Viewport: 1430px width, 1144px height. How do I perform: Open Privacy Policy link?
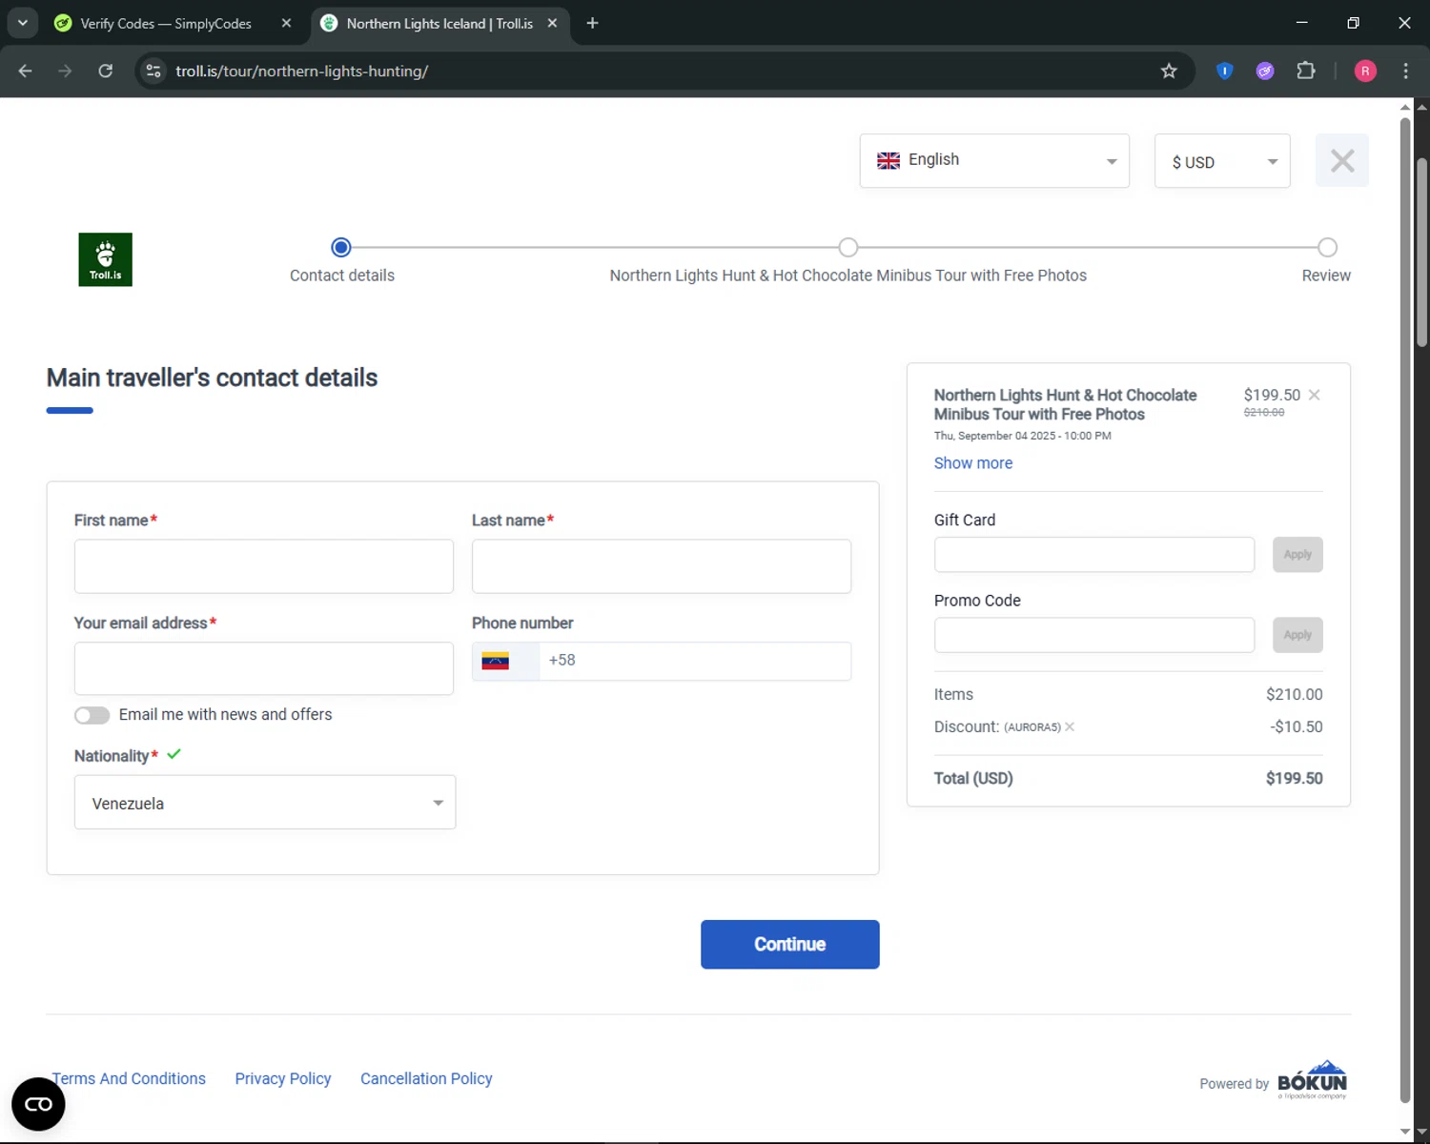pyautogui.click(x=283, y=1079)
